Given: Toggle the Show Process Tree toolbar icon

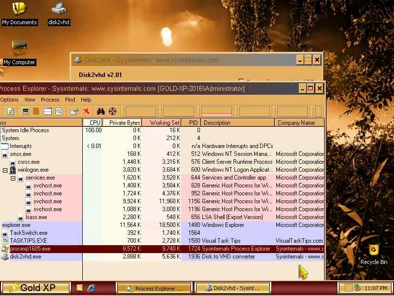Looking at the screenshot, I should click(36, 111).
